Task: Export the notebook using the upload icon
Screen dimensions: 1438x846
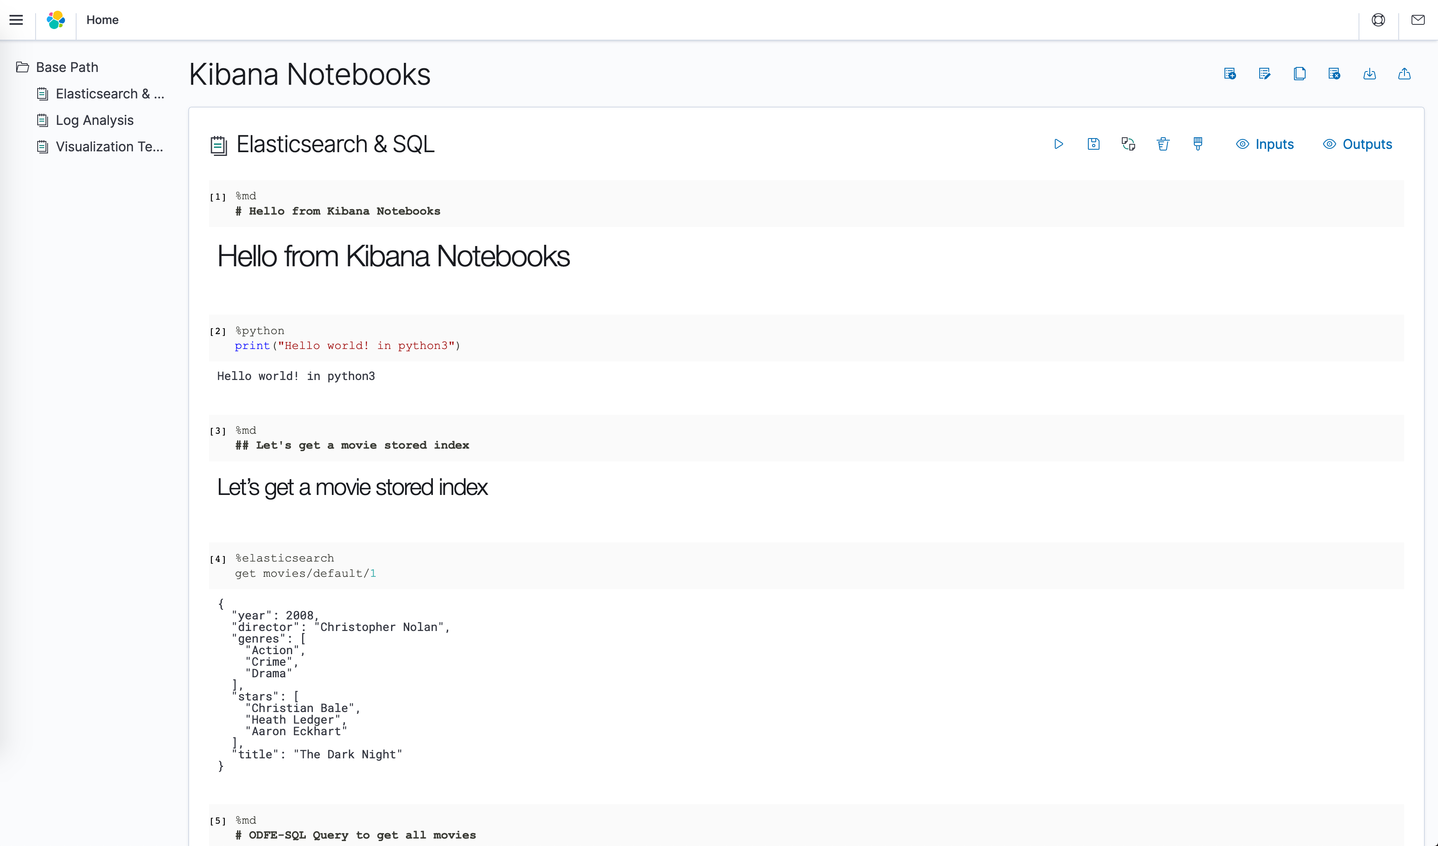Action: click(1404, 74)
